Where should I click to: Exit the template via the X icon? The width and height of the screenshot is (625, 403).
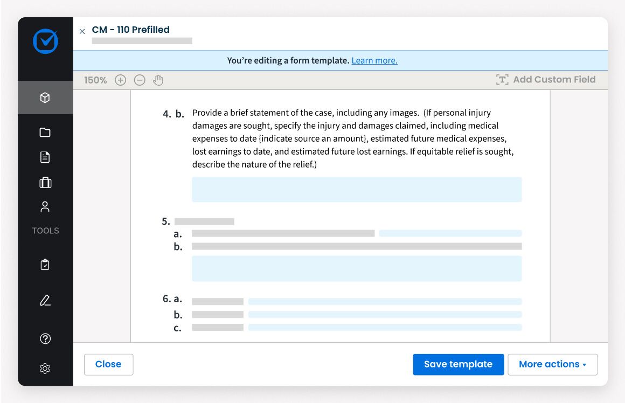click(82, 31)
